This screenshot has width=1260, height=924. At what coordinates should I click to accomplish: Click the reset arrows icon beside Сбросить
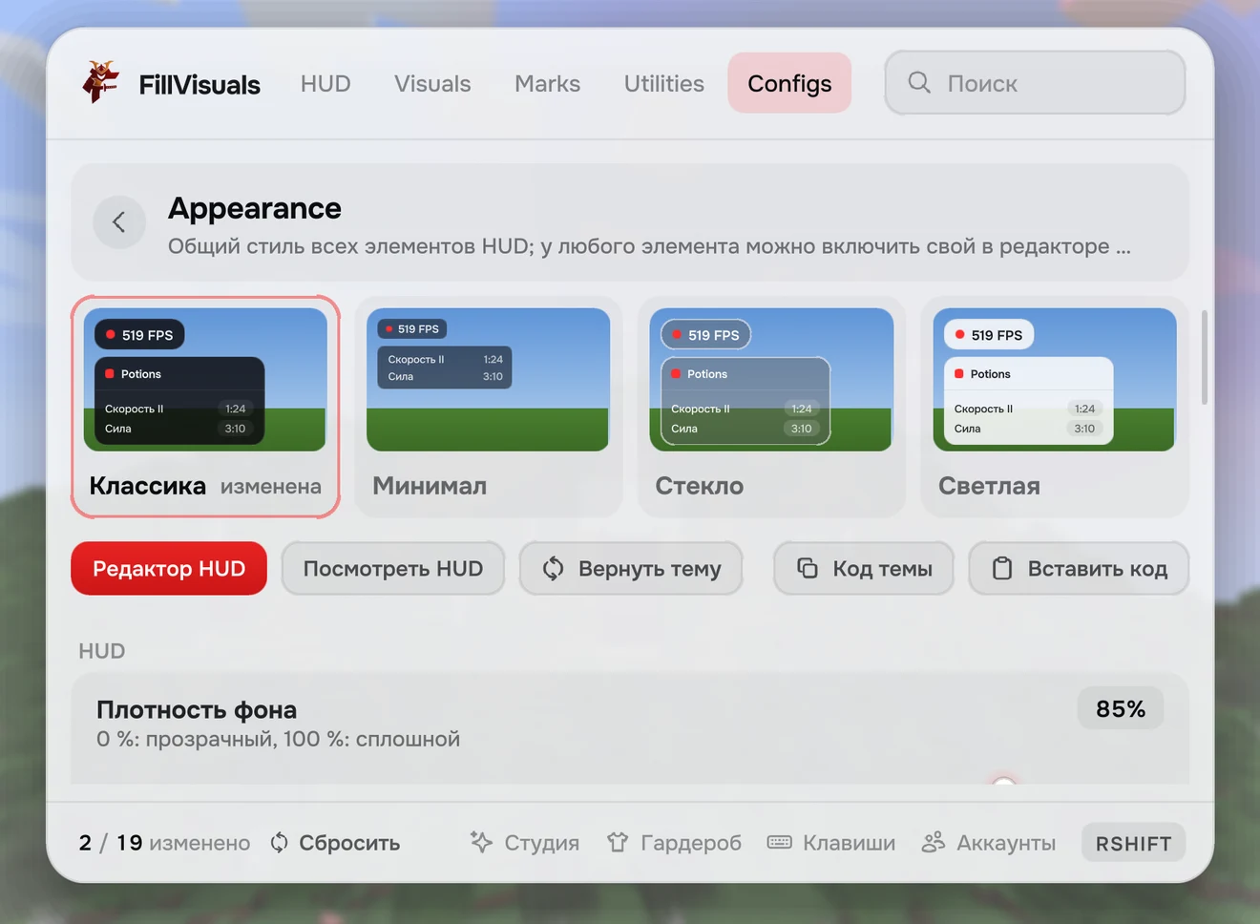pos(279,843)
